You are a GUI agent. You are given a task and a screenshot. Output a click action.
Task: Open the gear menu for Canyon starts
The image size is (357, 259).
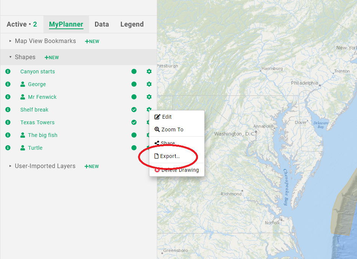pyautogui.click(x=149, y=71)
